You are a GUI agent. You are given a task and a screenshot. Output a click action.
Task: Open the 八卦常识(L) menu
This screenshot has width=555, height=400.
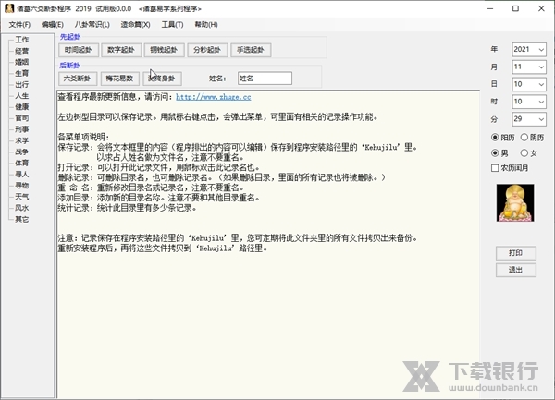pos(92,25)
